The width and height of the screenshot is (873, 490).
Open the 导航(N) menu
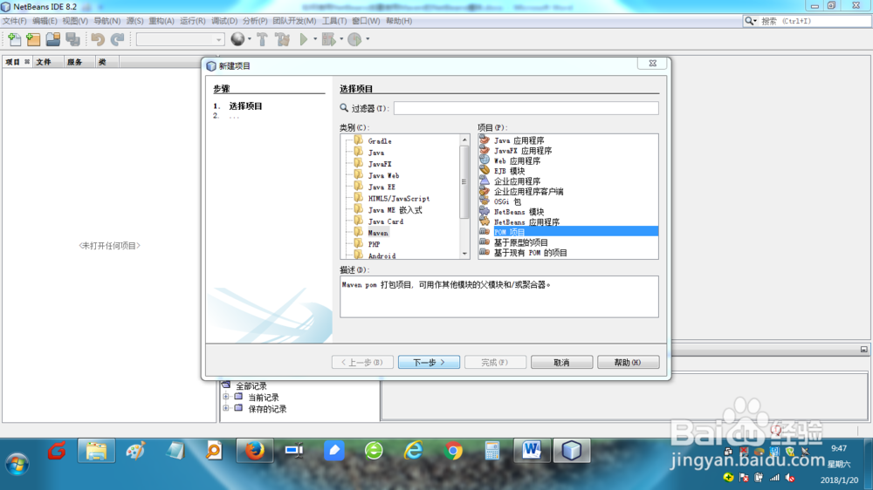coord(107,21)
